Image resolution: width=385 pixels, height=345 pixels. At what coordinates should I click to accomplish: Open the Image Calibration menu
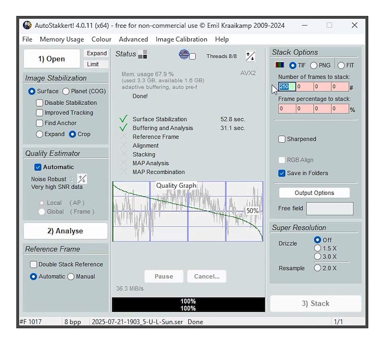coord(182,39)
